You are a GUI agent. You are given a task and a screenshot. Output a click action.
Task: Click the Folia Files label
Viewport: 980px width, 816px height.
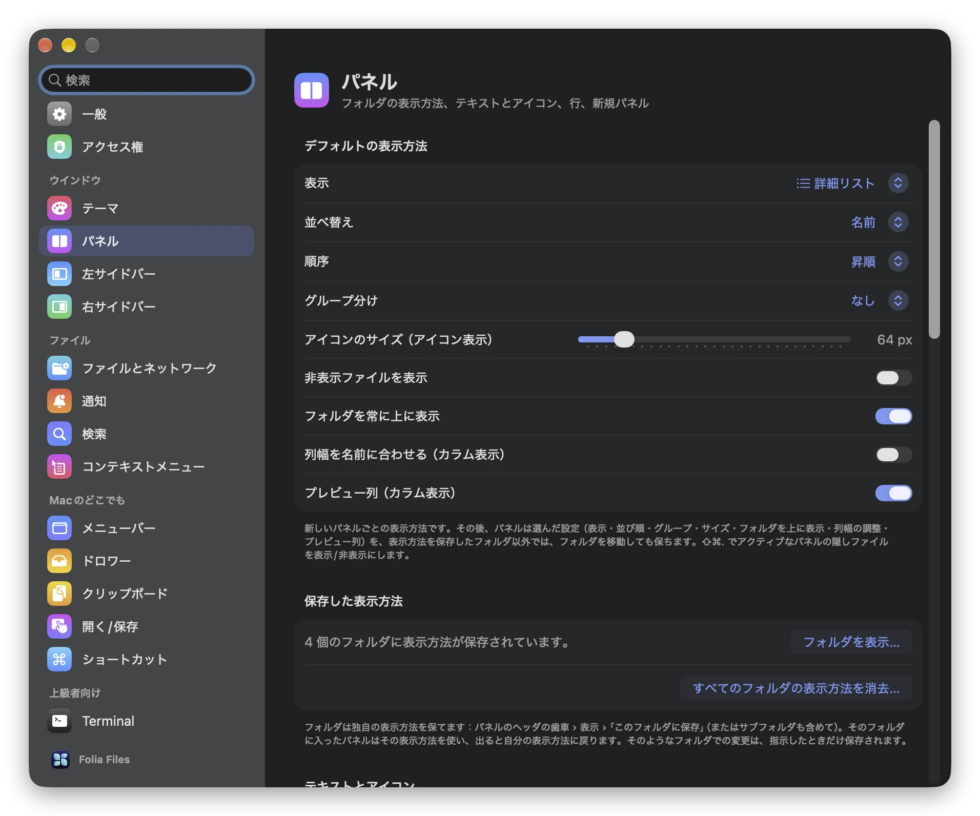pyautogui.click(x=104, y=759)
